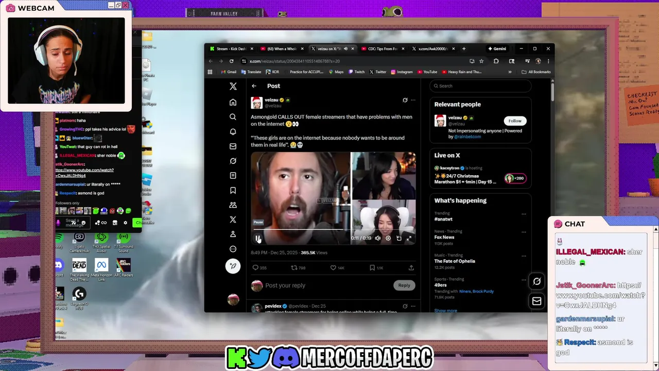Expand hidden bookmarks chevron

(x=510, y=72)
